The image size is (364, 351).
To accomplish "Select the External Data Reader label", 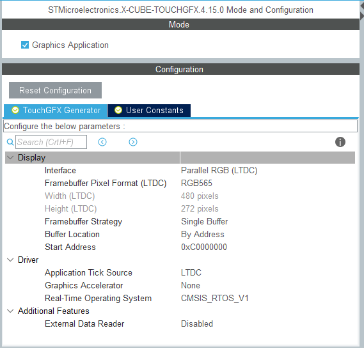I will pos(84,324).
